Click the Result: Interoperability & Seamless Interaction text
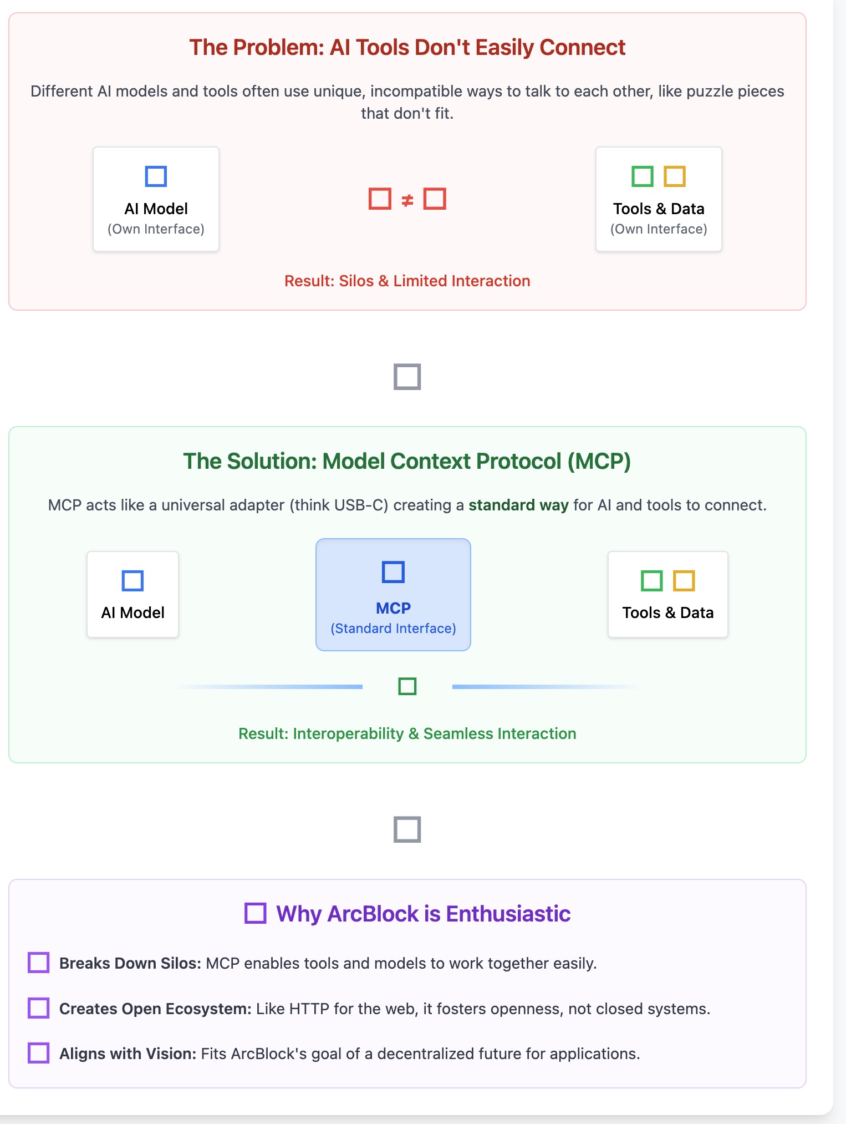Screen dimensions: 846x1124 point(407,733)
